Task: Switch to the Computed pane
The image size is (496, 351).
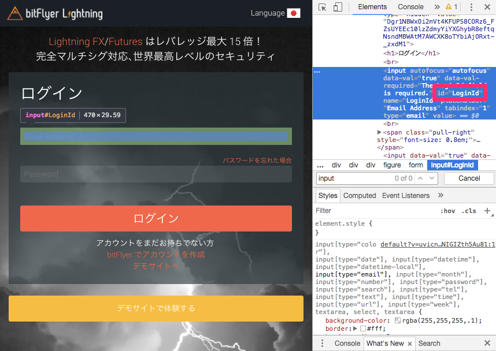Action: pos(360,196)
